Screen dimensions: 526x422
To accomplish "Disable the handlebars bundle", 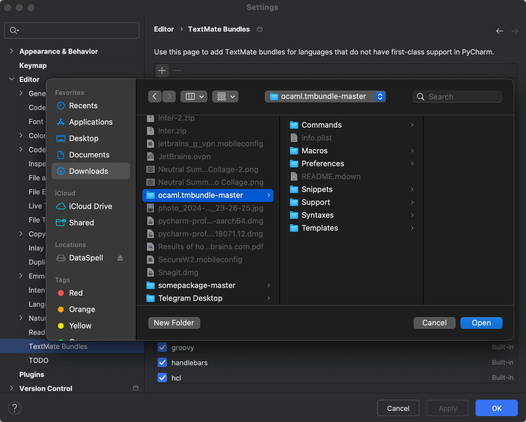I will 163,363.
